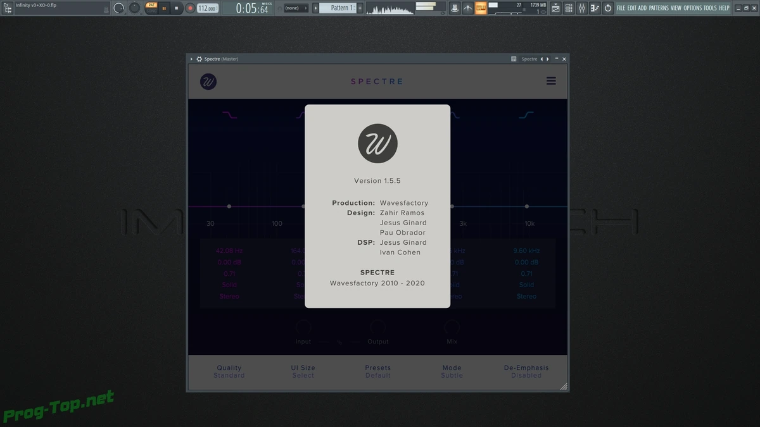Minimize the Spectre plugin window
This screenshot has height=427, width=760.
(x=557, y=59)
